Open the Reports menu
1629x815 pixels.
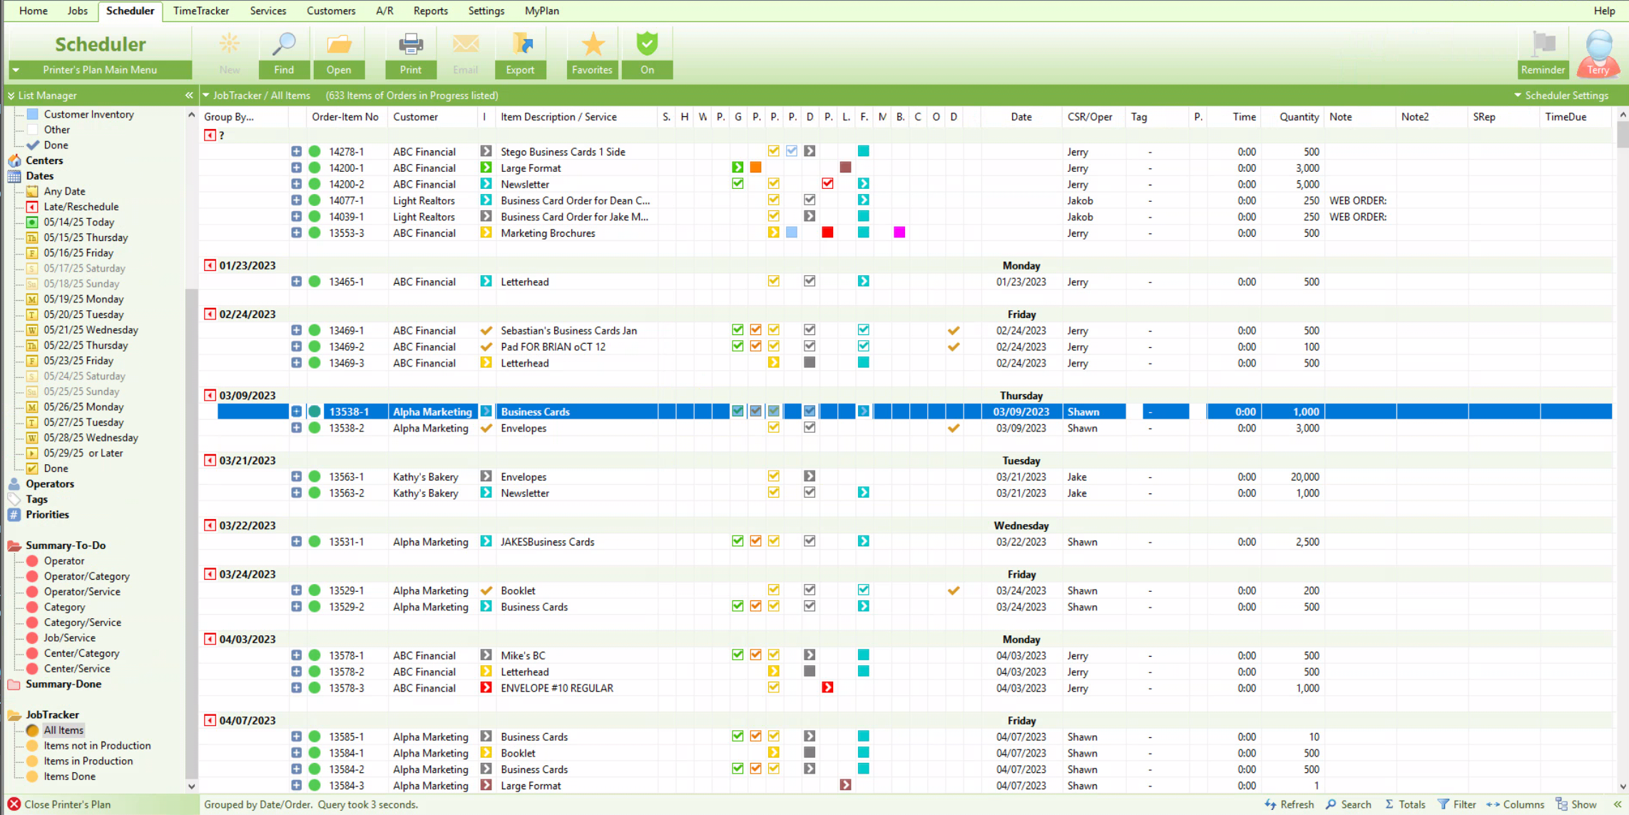[430, 11]
